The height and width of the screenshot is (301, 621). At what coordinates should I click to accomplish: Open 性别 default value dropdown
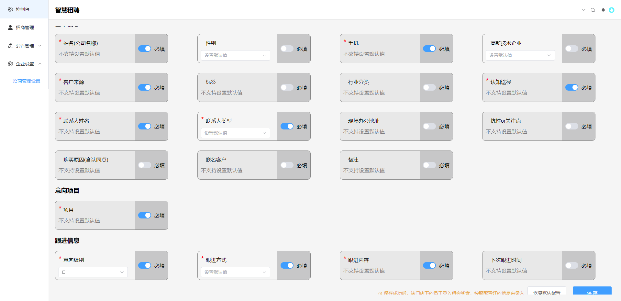tap(236, 55)
